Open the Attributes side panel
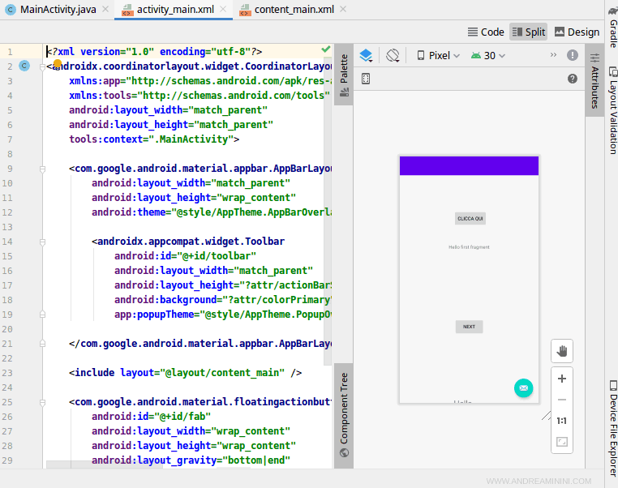Image resolution: width=618 pixels, height=488 pixels. (x=594, y=81)
